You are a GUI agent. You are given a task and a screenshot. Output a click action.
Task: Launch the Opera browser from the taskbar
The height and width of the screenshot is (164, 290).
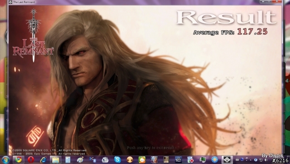click(31, 159)
